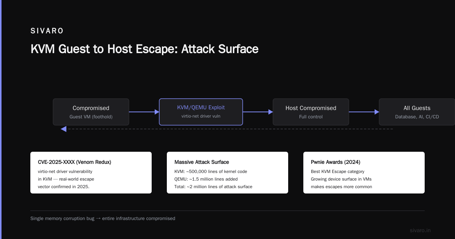Click the 'Massive Attack Surface' card heading
This screenshot has width=455, height=239.
point(202,162)
